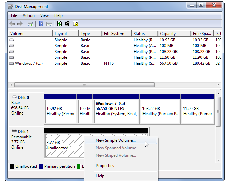Screen dimensions: 228x184
Task: Click the green legend swatch
Action: tap(79, 166)
